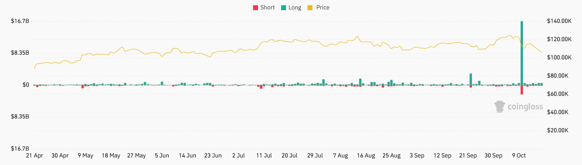Click the tall green bar near 21 Sep
The image size is (582, 165).
tap(471, 79)
